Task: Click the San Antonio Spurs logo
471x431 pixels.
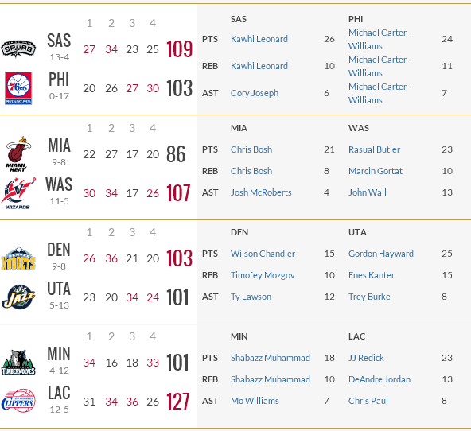Action: (18, 49)
